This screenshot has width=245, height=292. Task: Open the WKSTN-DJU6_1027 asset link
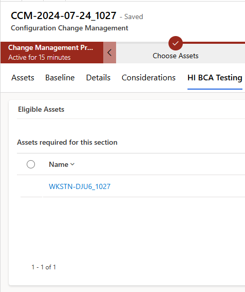tap(80, 186)
